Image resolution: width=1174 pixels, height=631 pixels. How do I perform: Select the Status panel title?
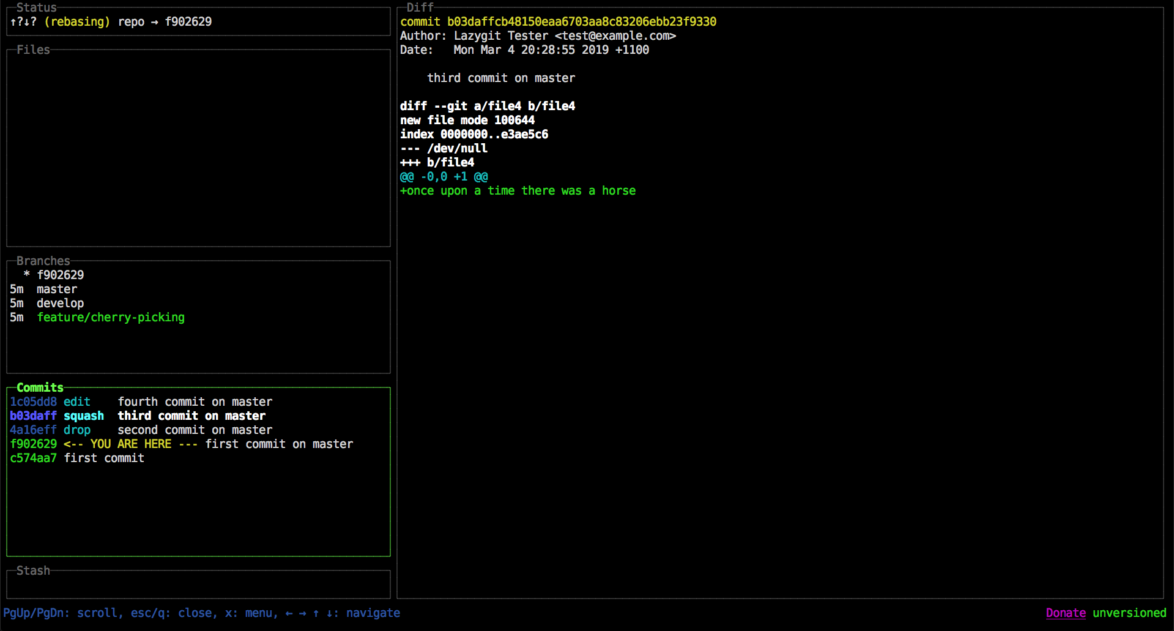coord(36,7)
